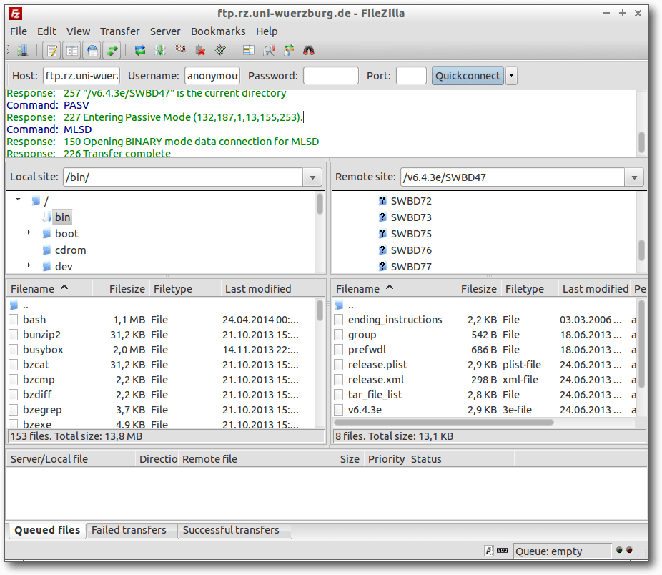Viewport: 662px width, 575px height.
Task: Open the Bookmarks menu
Action: (218, 31)
